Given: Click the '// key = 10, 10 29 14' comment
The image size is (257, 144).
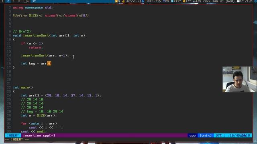Looking at the screenshot, I should point(42,112).
